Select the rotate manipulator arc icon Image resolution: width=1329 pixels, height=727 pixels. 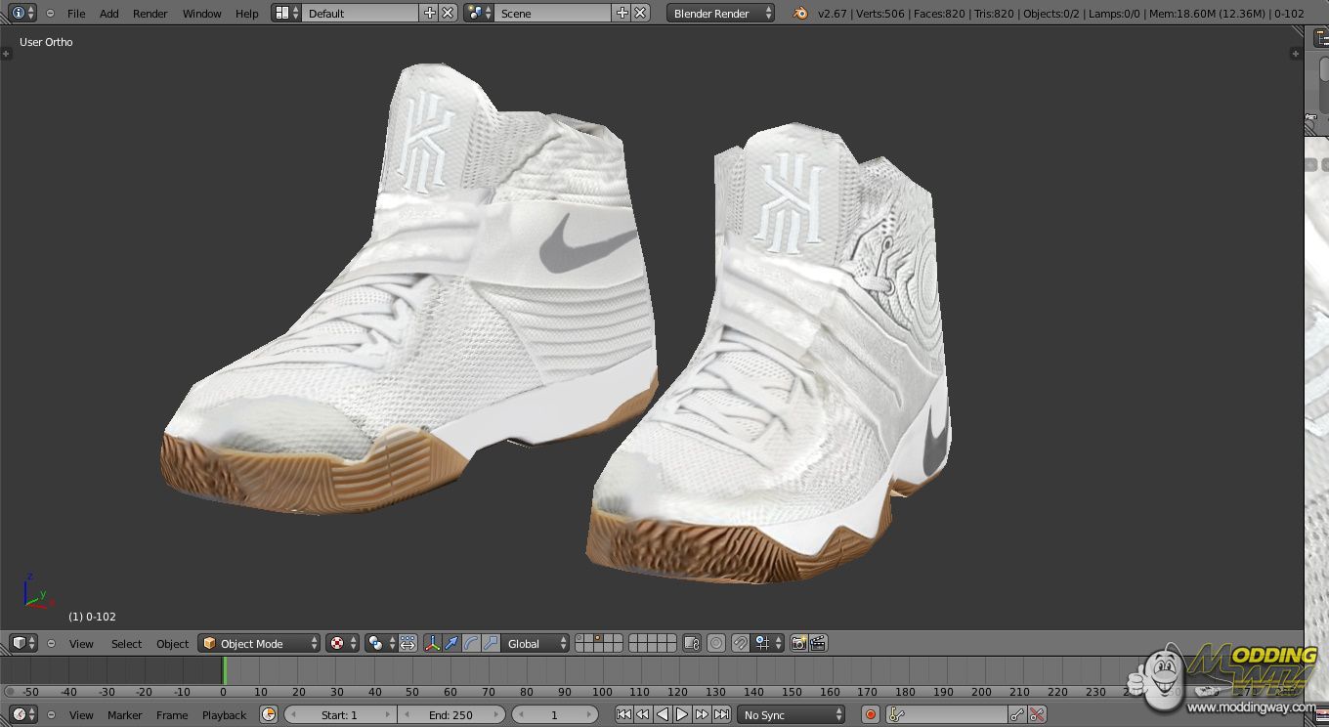pos(471,643)
